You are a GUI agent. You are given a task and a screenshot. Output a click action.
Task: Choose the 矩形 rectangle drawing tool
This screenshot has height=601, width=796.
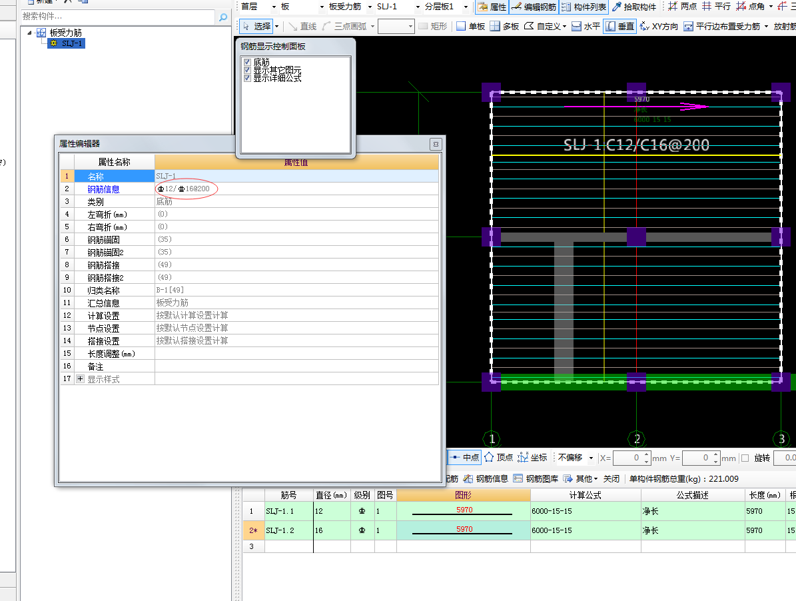click(433, 26)
